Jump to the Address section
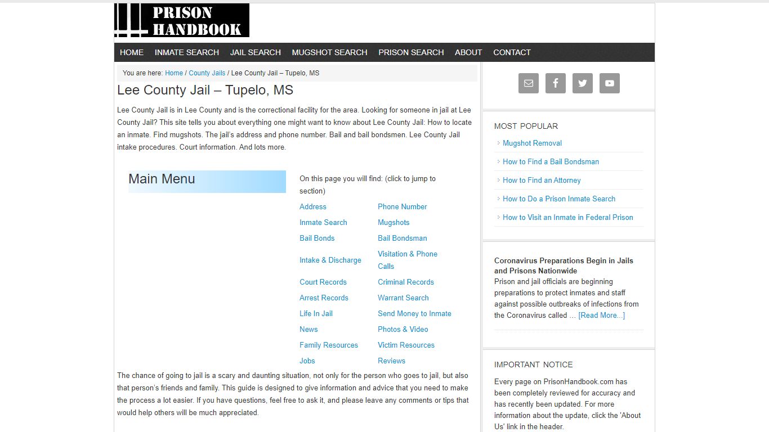Viewport: 769px width, 432px height. coord(313,206)
